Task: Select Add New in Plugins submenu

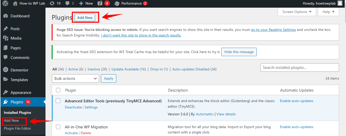Action: (11, 120)
